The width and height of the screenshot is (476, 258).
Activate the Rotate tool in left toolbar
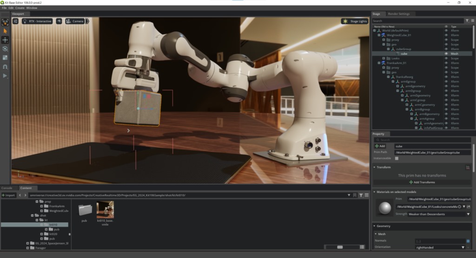click(5, 49)
